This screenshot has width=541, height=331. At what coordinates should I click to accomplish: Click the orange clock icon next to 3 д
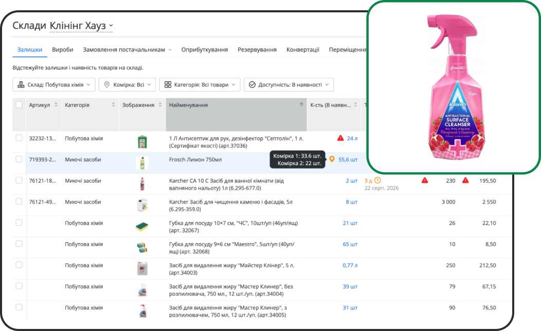pos(377,180)
